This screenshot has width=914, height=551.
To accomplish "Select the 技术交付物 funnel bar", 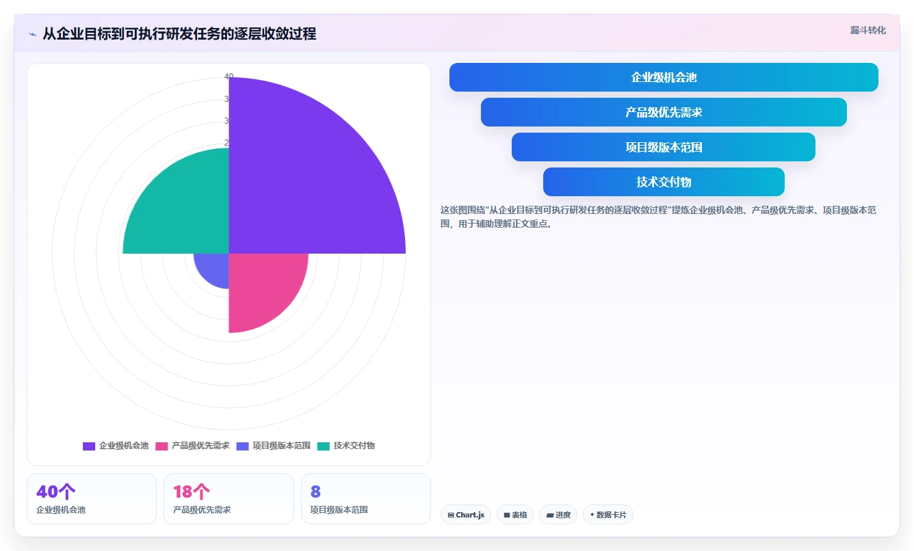I will tap(664, 182).
